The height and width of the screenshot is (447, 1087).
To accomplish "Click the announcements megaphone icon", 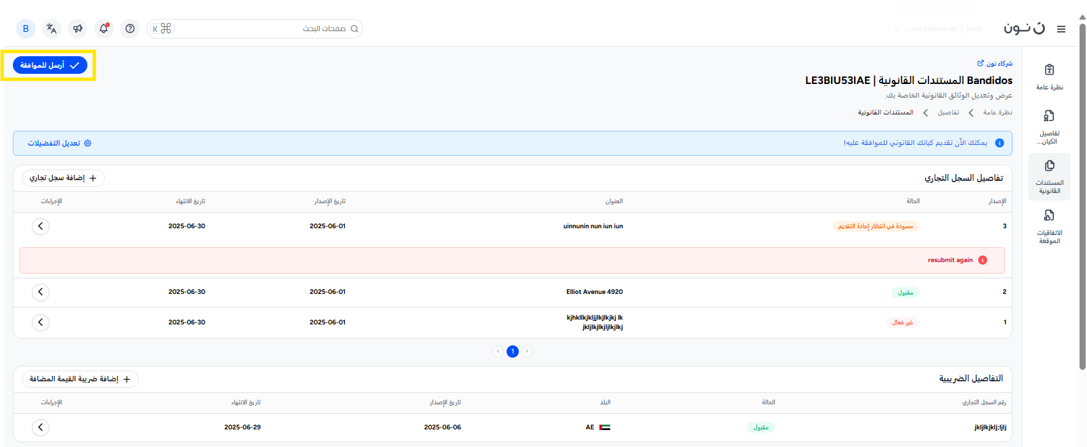I will [78, 28].
